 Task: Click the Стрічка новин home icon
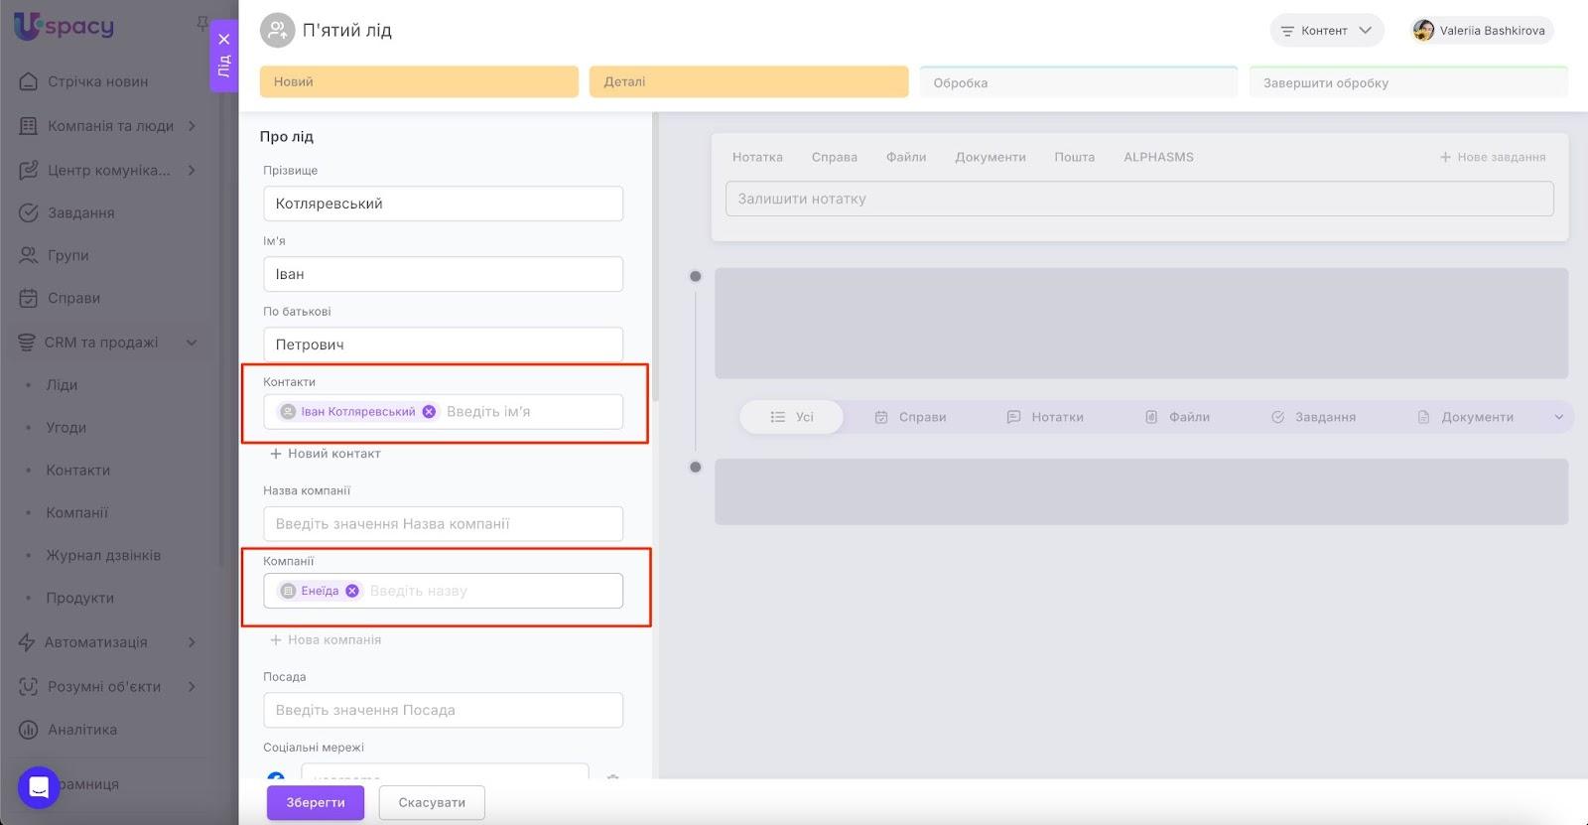(x=29, y=81)
